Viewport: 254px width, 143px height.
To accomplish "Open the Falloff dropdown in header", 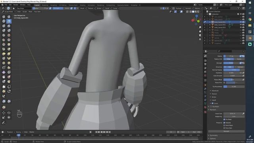I will click(108, 8).
